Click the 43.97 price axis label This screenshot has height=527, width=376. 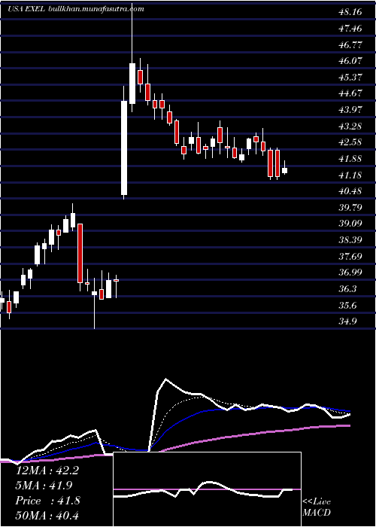click(350, 110)
